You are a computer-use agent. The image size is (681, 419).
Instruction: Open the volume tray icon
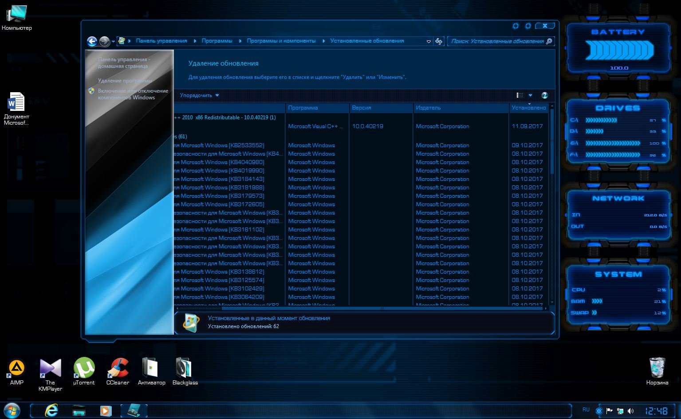630,411
